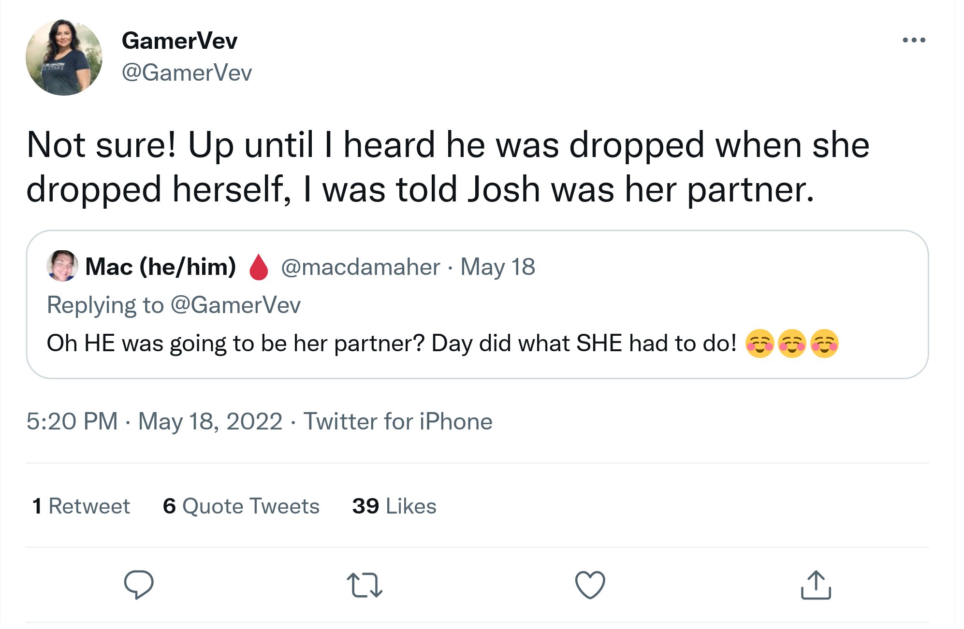This screenshot has height=629, width=964.
Task: Click the @macdamaher handle
Action: coord(360,267)
